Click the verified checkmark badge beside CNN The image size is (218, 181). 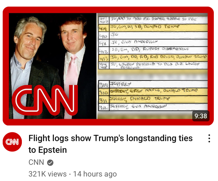point(50,163)
